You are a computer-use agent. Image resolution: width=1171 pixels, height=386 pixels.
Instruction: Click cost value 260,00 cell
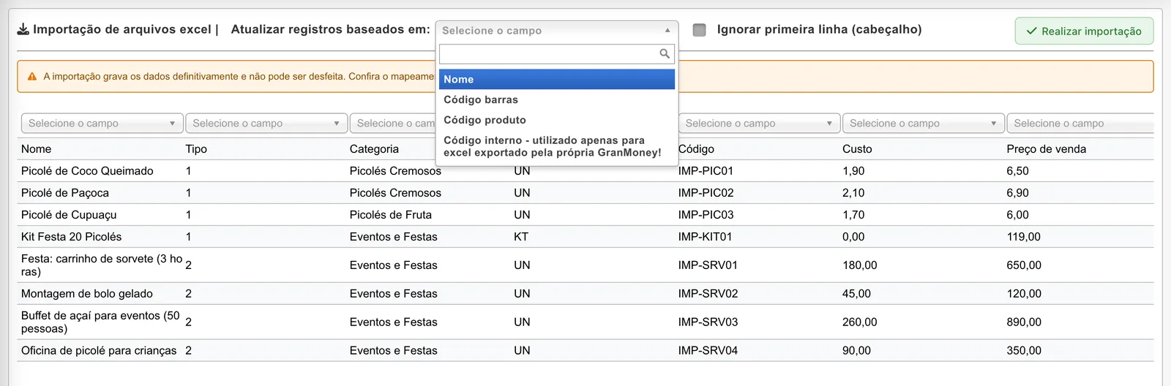859,322
